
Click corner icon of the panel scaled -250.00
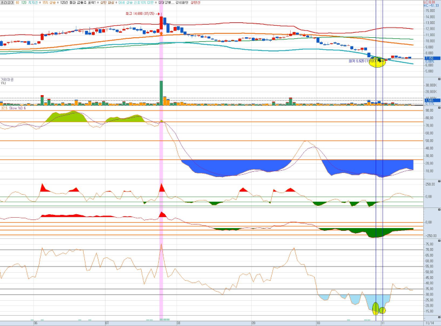(439, 210)
